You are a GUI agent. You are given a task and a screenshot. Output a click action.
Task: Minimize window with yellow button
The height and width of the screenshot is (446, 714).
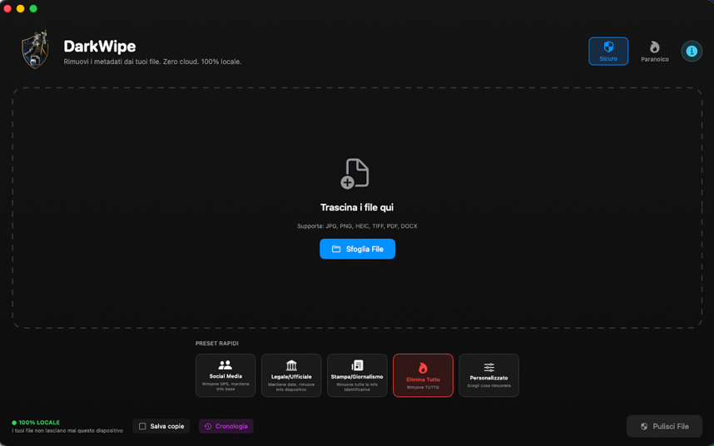point(21,8)
